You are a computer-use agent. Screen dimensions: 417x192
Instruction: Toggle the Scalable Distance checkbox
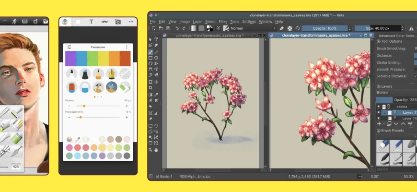click(415, 76)
